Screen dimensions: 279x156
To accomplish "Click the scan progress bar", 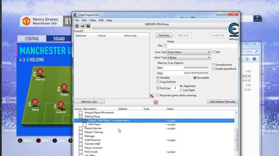I will pyautogui.click(x=160, y=28).
